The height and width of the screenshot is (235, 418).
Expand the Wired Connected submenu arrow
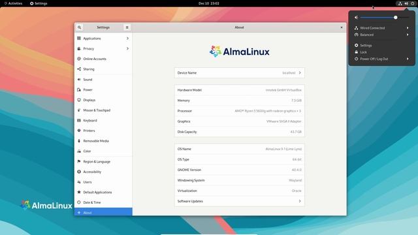tap(408, 27)
